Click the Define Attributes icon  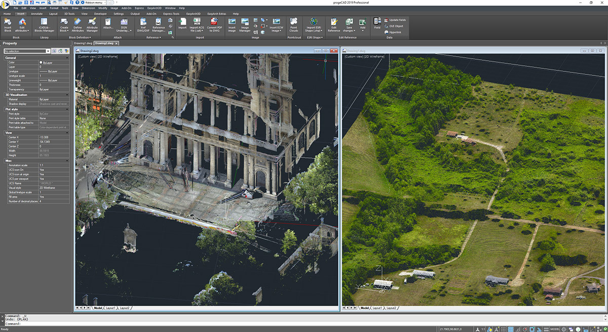[78, 26]
